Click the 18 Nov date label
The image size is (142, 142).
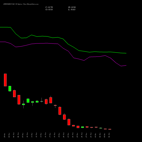pyautogui.click(x=55, y=135)
